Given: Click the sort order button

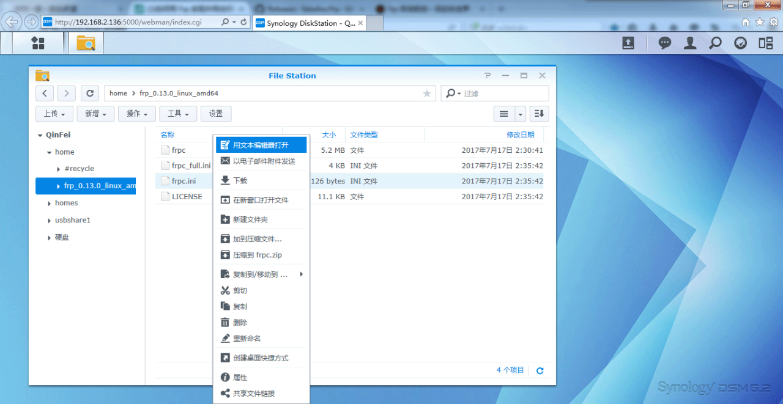Looking at the screenshot, I should pyautogui.click(x=539, y=114).
